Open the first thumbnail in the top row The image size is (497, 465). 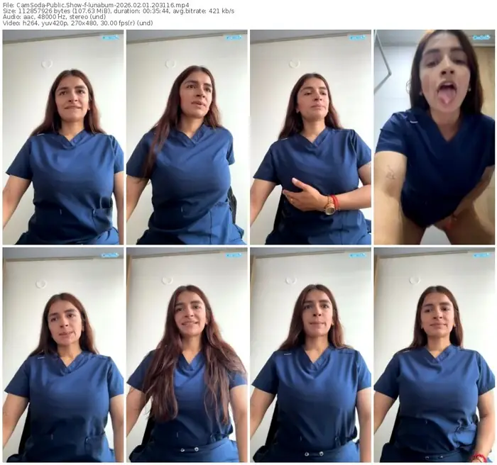(x=63, y=138)
